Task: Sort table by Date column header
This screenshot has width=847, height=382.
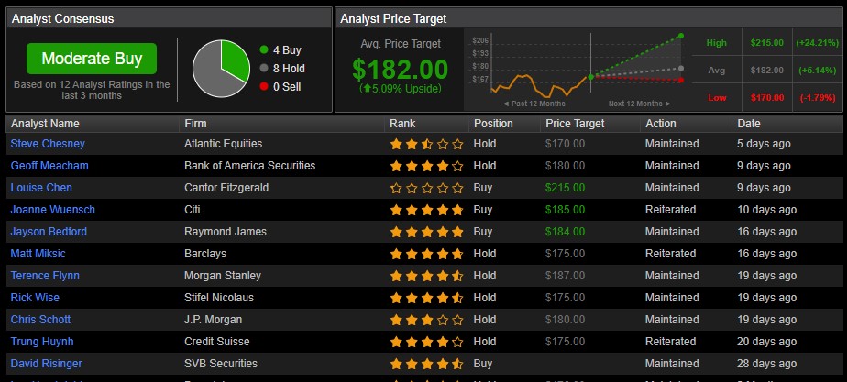Action: pos(749,124)
